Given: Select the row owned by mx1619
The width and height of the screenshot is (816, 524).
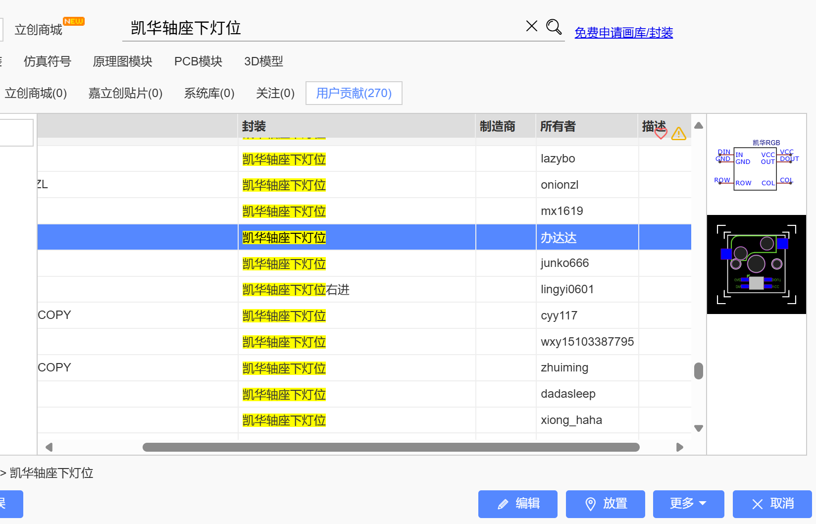Looking at the screenshot, I should click(x=364, y=211).
